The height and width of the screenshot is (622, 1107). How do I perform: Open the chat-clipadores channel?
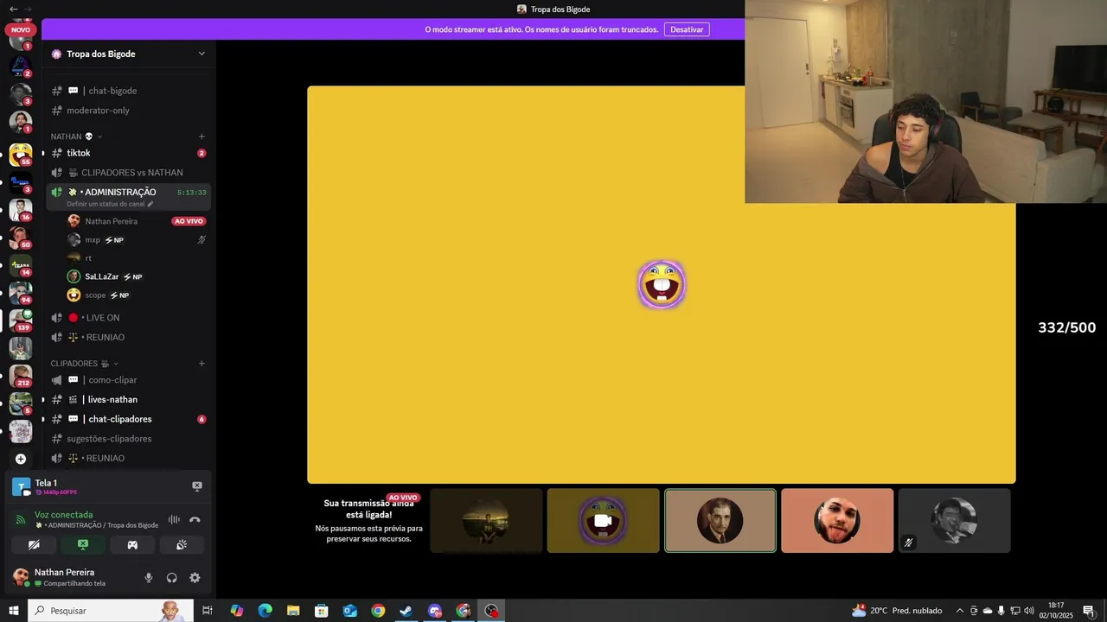coord(128,419)
